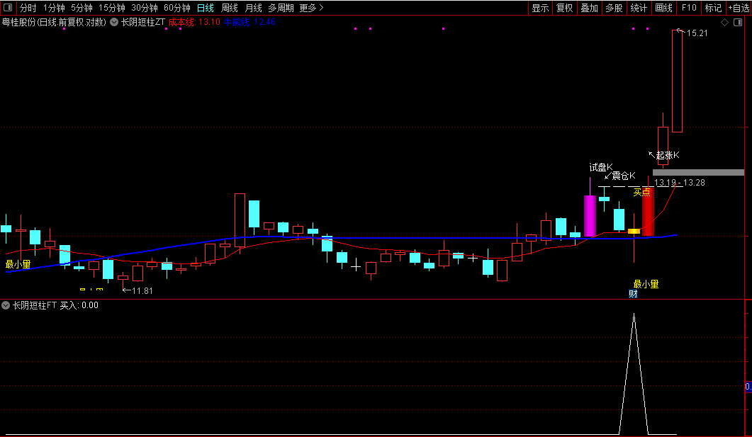Switch to 周线 weekly chart
752x437 pixels.
coord(229,8)
